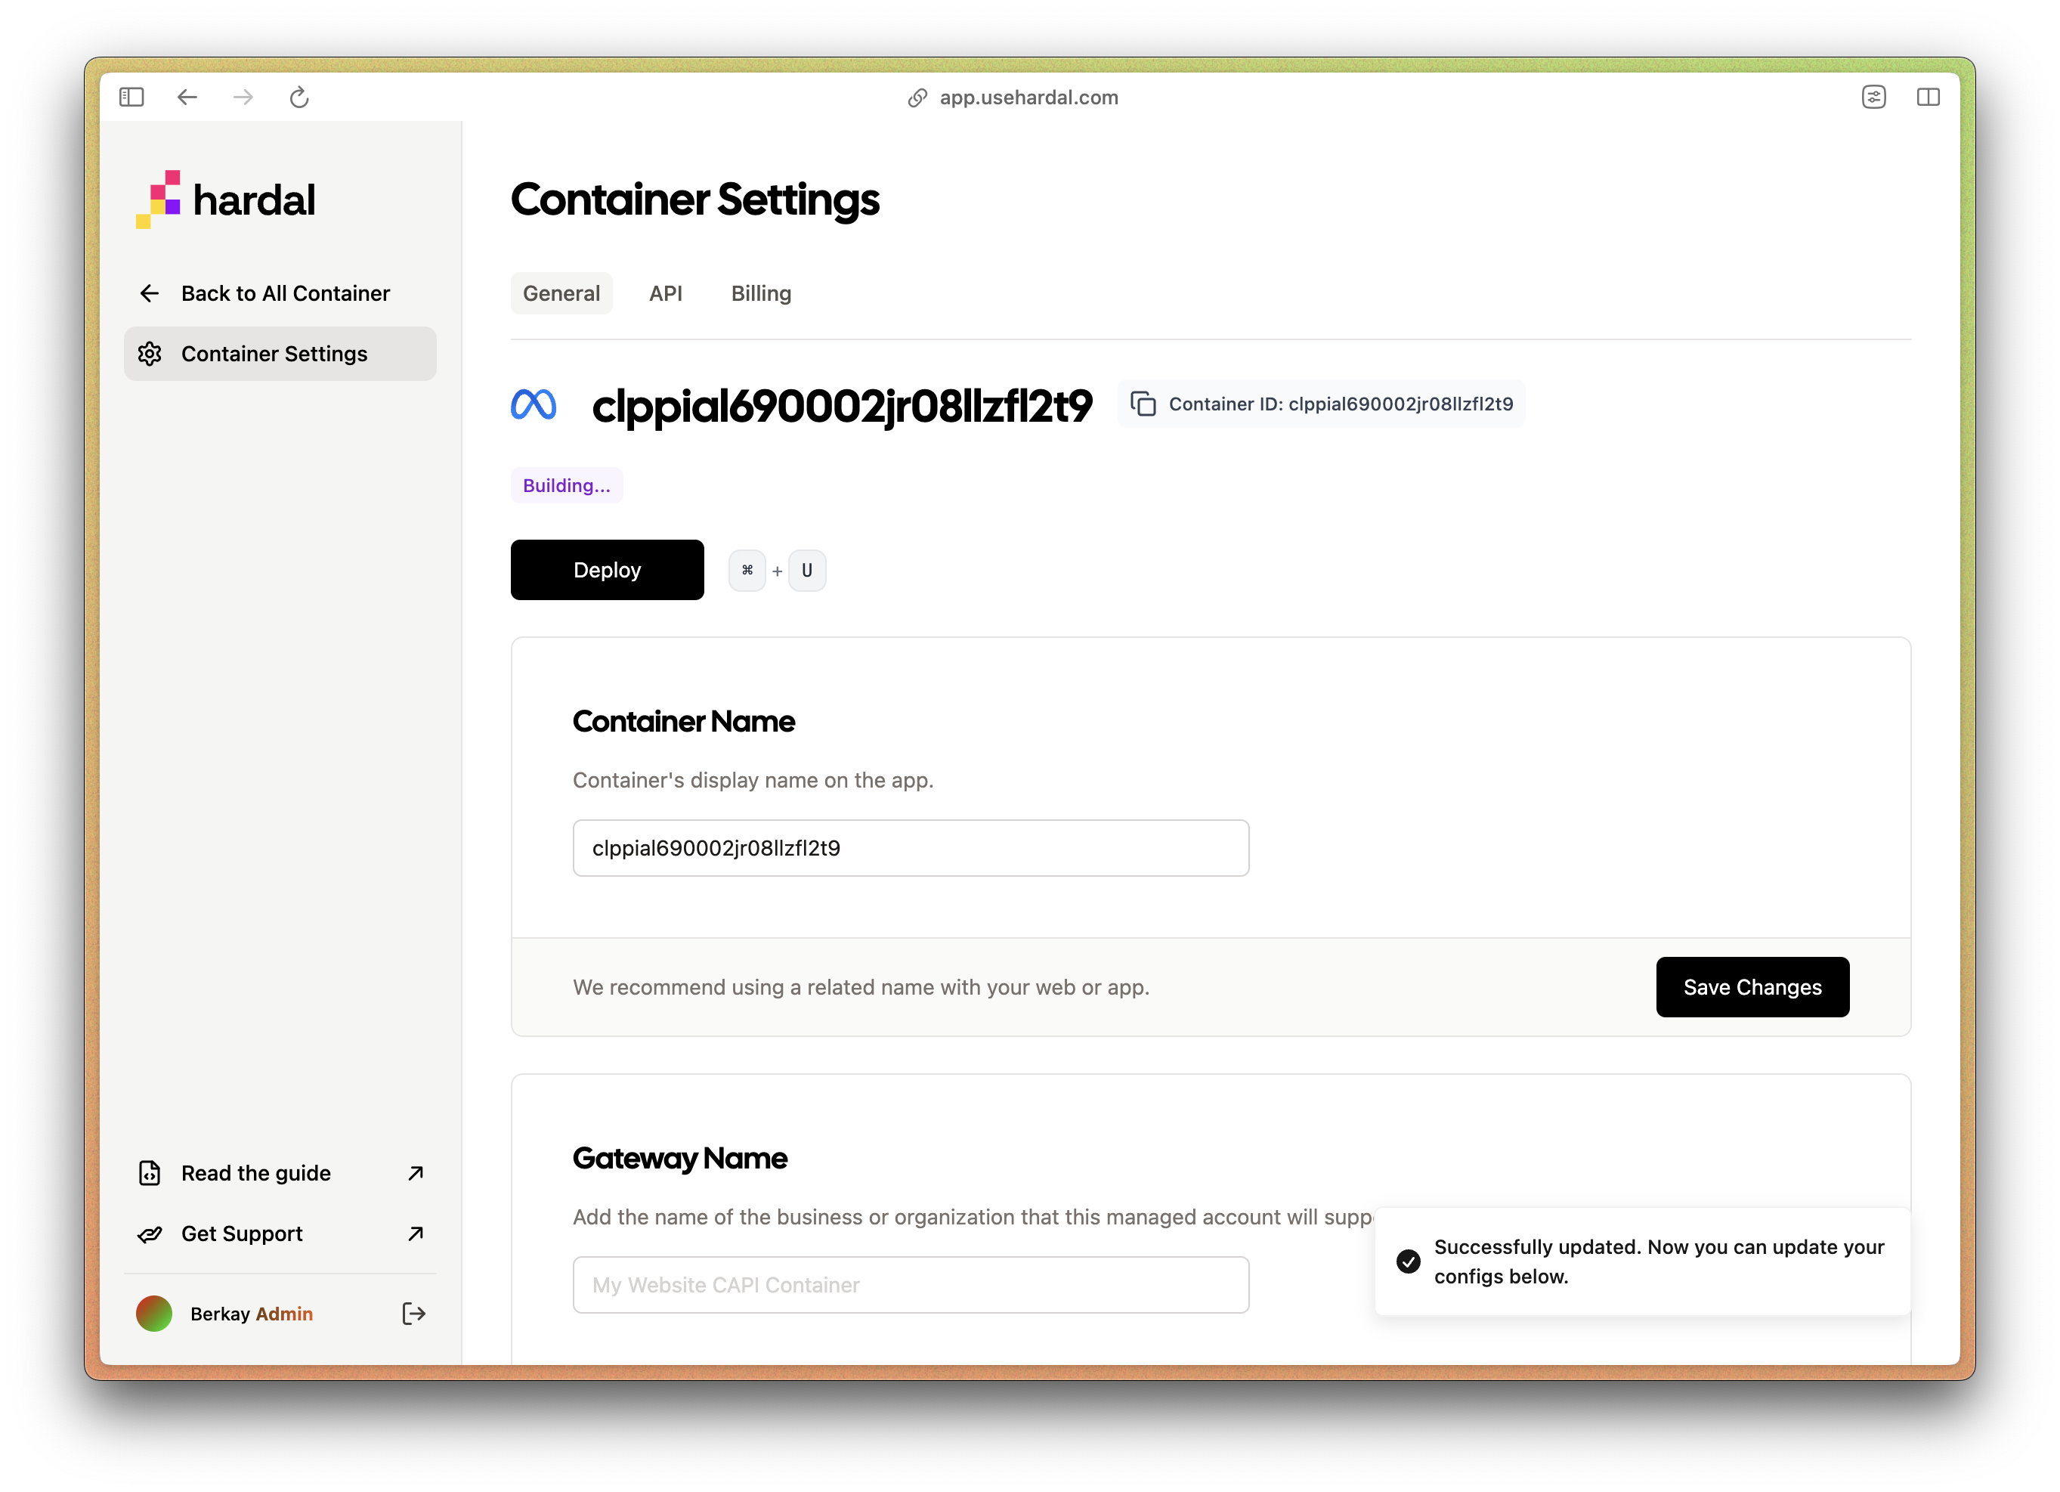Click the copy Container ID icon
The height and width of the screenshot is (1492, 2060).
click(1143, 404)
